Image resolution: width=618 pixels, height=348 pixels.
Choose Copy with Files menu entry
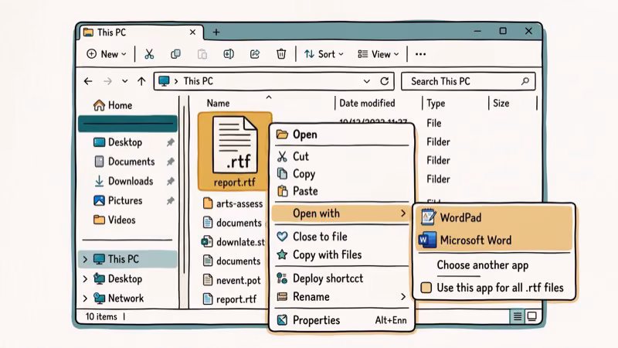tap(341, 255)
